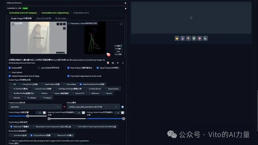Refresh the ControlNet model list icon

point(123,107)
